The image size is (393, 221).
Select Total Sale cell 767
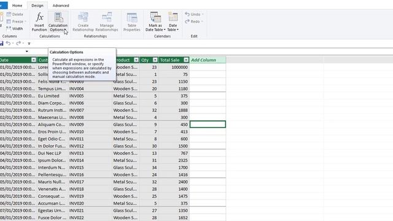[x=174, y=153]
